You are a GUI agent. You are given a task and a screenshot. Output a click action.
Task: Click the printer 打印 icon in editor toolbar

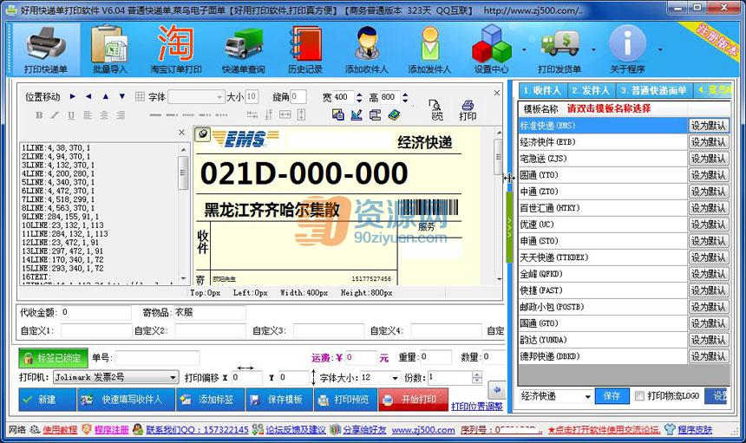coord(468,110)
